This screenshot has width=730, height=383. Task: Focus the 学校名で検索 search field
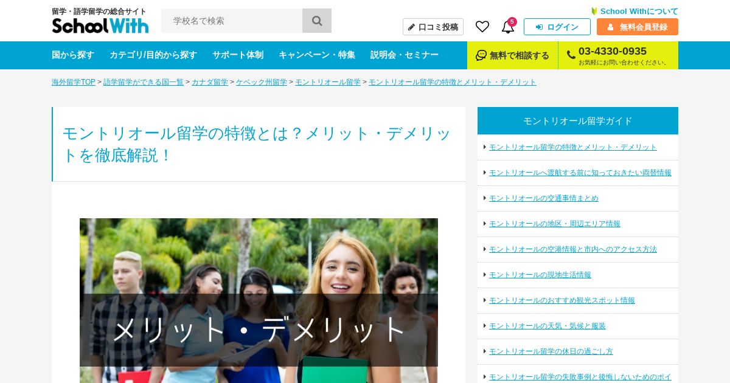(x=232, y=21)
